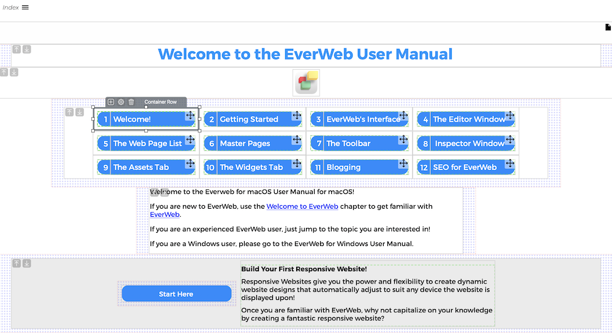Screen dimensions: 612x333
Task: Go to The Toolbar chapter 7
Action: pyautogui.click(x=348, y=143)
